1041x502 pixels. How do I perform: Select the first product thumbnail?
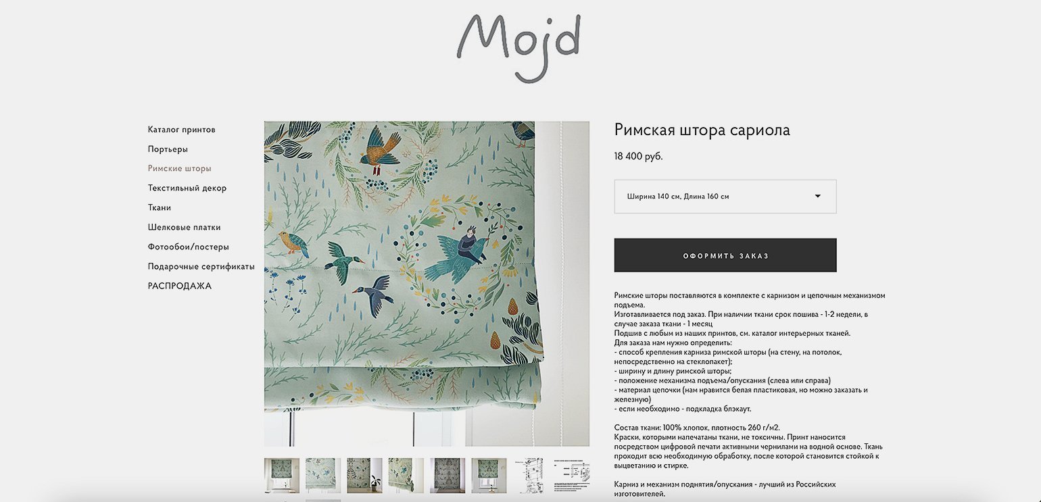(282, 476)
